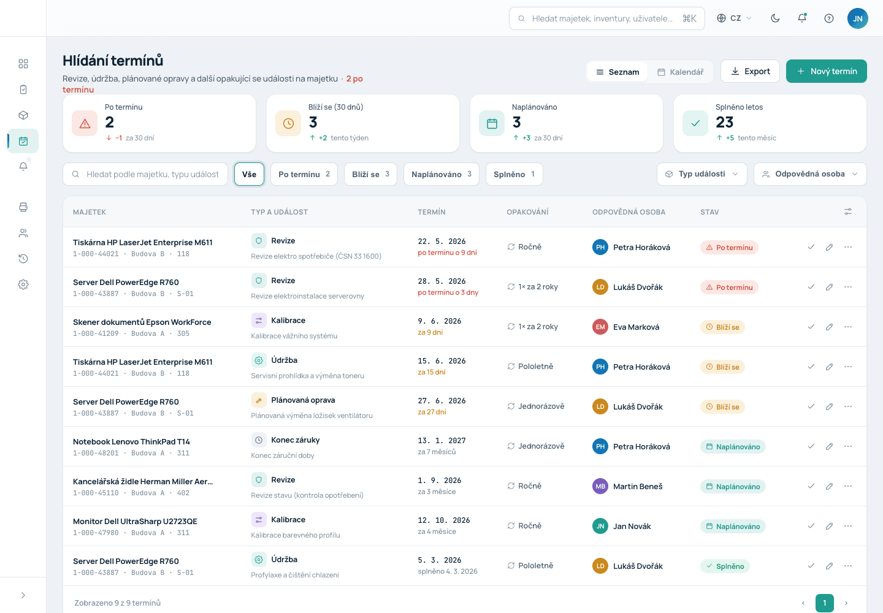The width and height of the screenshot is (883, 613).
Task: Mark the Kancelářská židle Herman Miller row as done
Action: [811, 486]
